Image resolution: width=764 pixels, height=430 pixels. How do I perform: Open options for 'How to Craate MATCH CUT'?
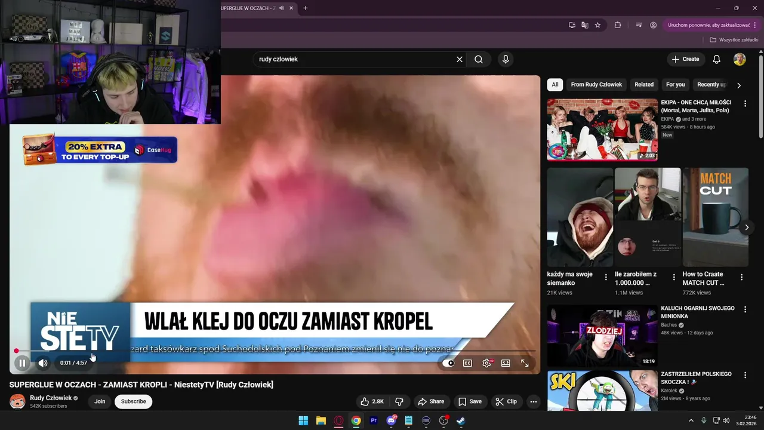tap(741, 277)
